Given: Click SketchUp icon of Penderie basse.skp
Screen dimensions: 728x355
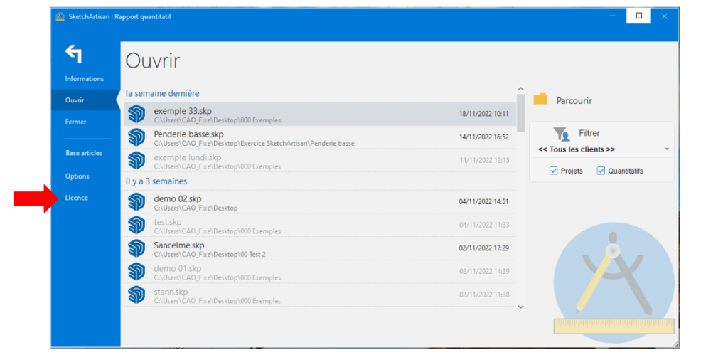Looking at the screenshot, I should pyautogui.click(x=136, y=137).
